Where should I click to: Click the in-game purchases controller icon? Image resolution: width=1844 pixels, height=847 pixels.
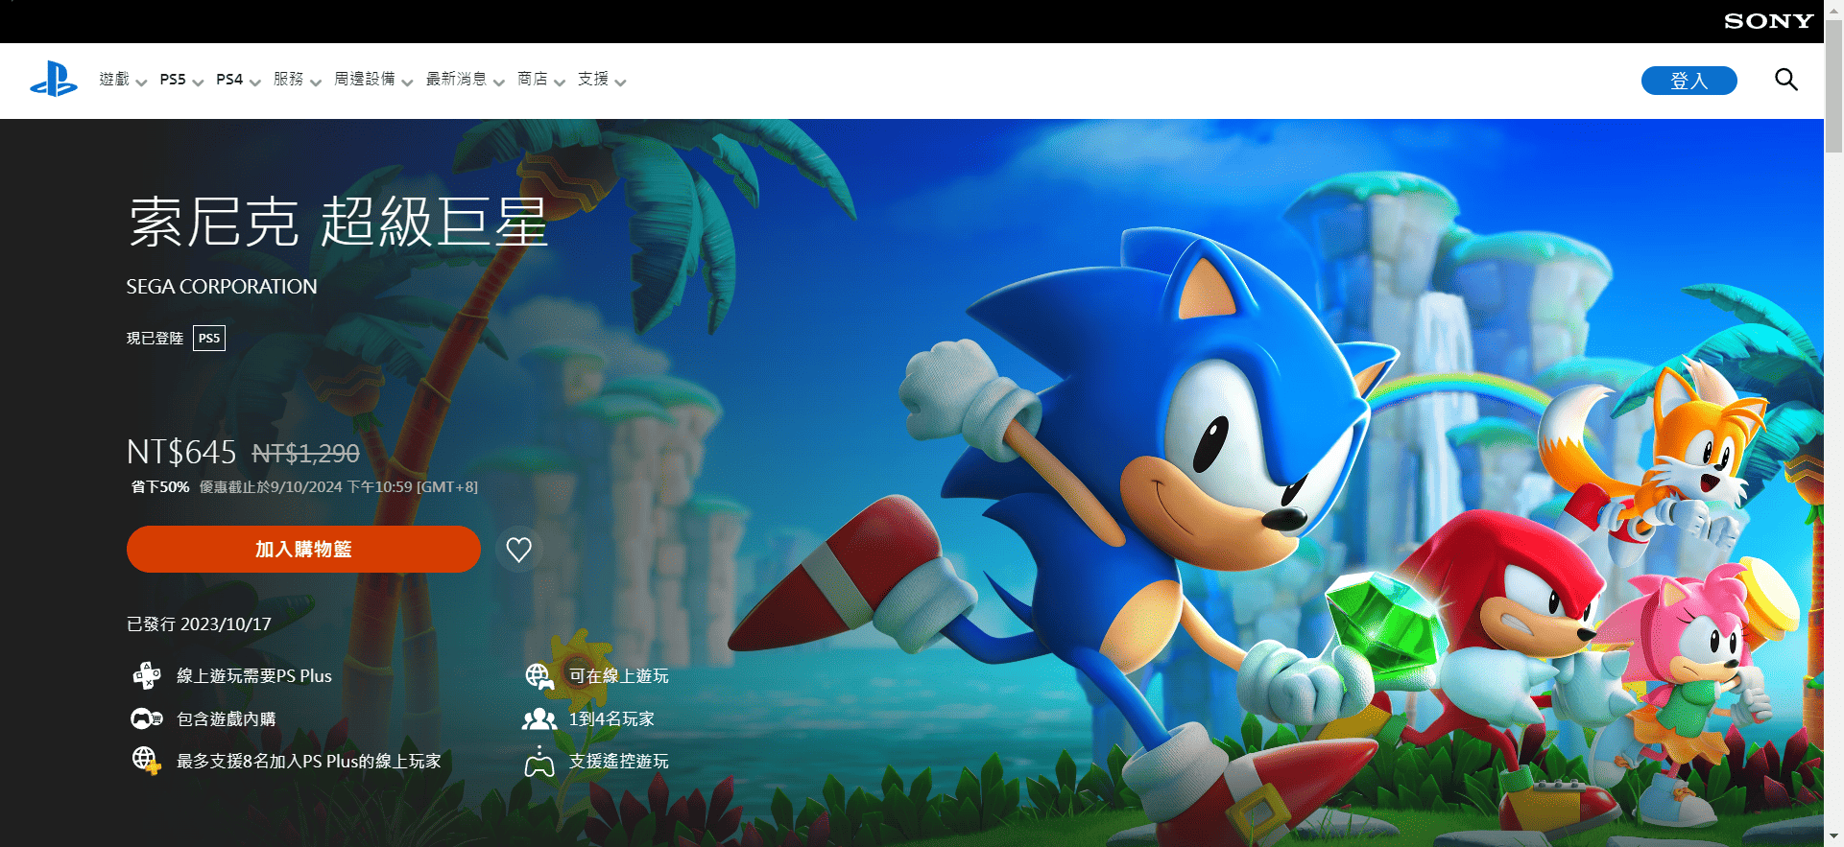coord(147,718)
